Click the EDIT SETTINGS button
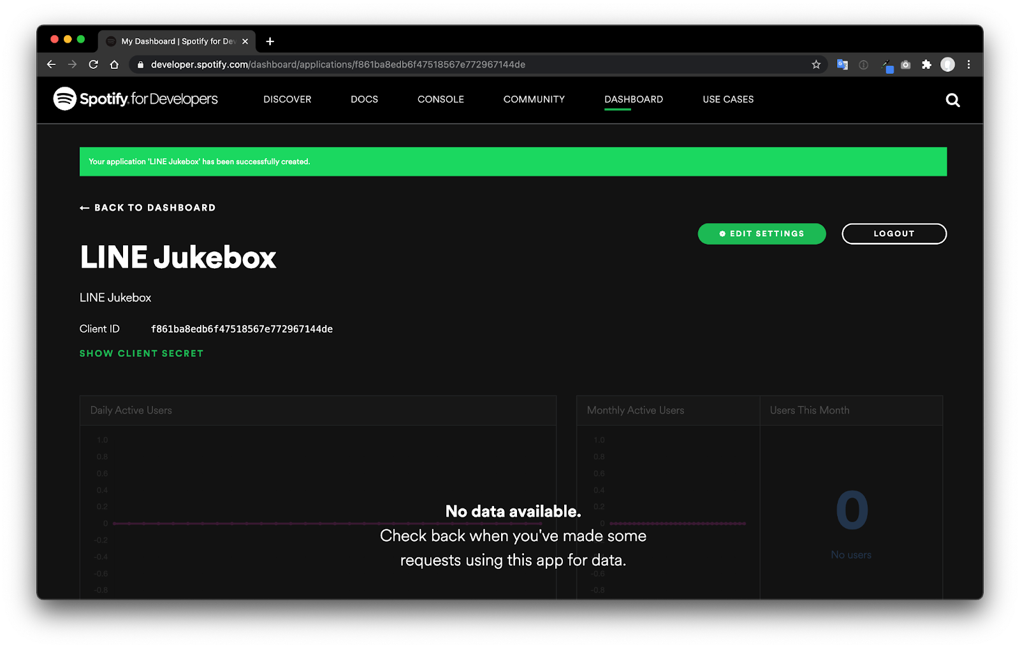Screen dimensions: 1020x648 coord(762,234)
